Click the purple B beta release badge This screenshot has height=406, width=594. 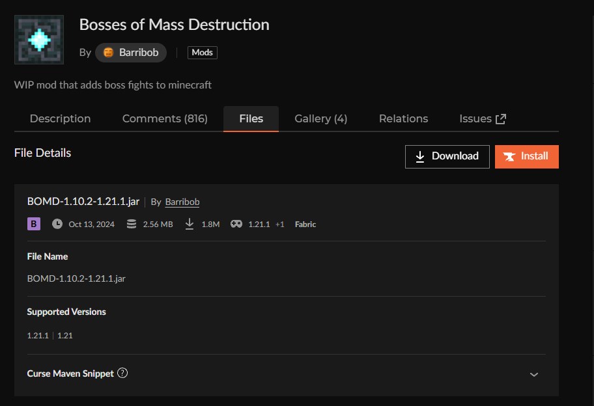(x=34, y=224)
